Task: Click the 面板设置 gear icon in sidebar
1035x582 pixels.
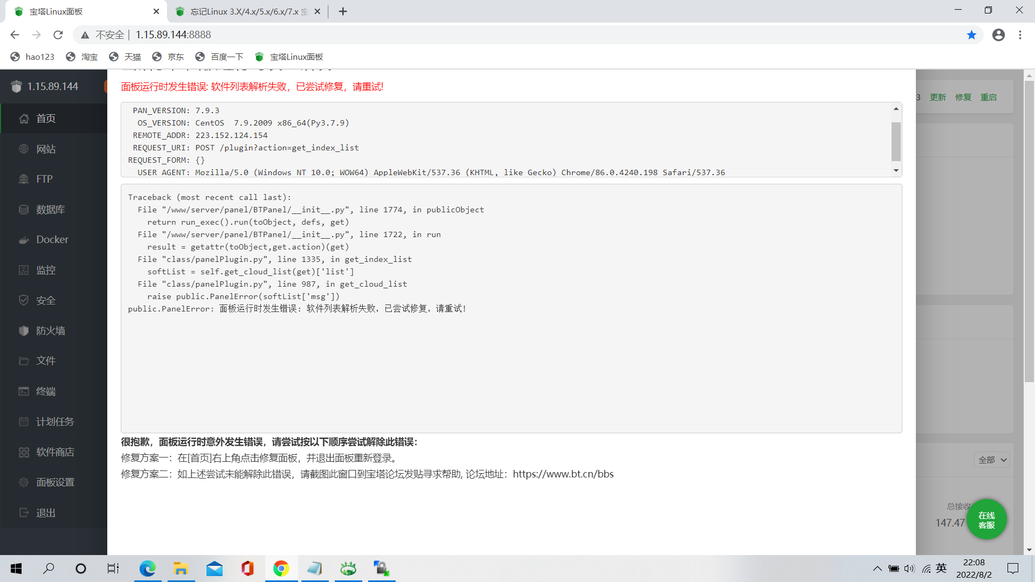Action: 24,482
